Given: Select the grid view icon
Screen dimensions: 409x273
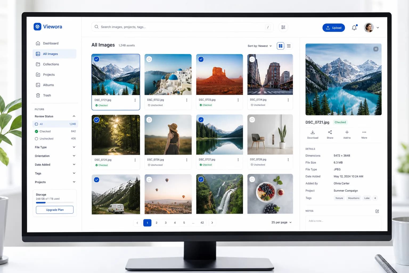Looking at the screenshot, I should click(x=280, y=46).
